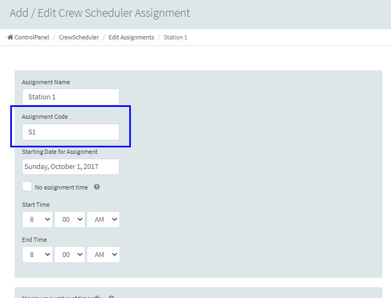391x298 pixels.
Task: Click the Assignment Name label
Action: pyautogui.click(x=46, y=82)
